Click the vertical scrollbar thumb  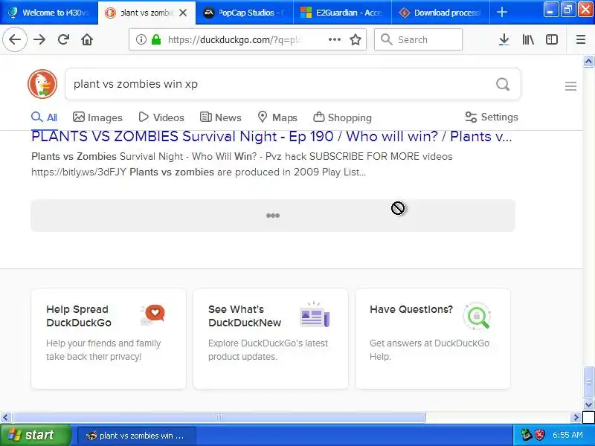pos(588,382)
